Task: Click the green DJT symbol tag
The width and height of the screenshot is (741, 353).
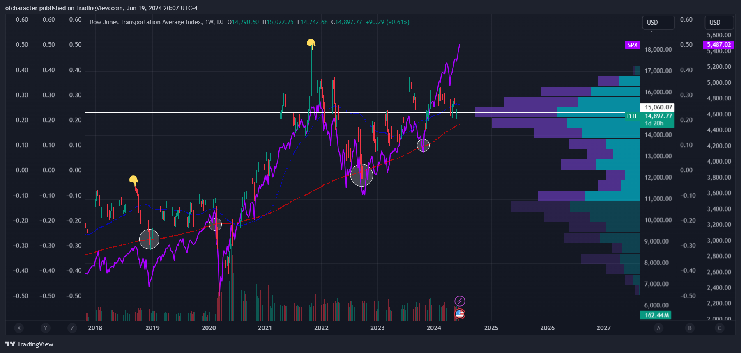Action: [632, 116]
